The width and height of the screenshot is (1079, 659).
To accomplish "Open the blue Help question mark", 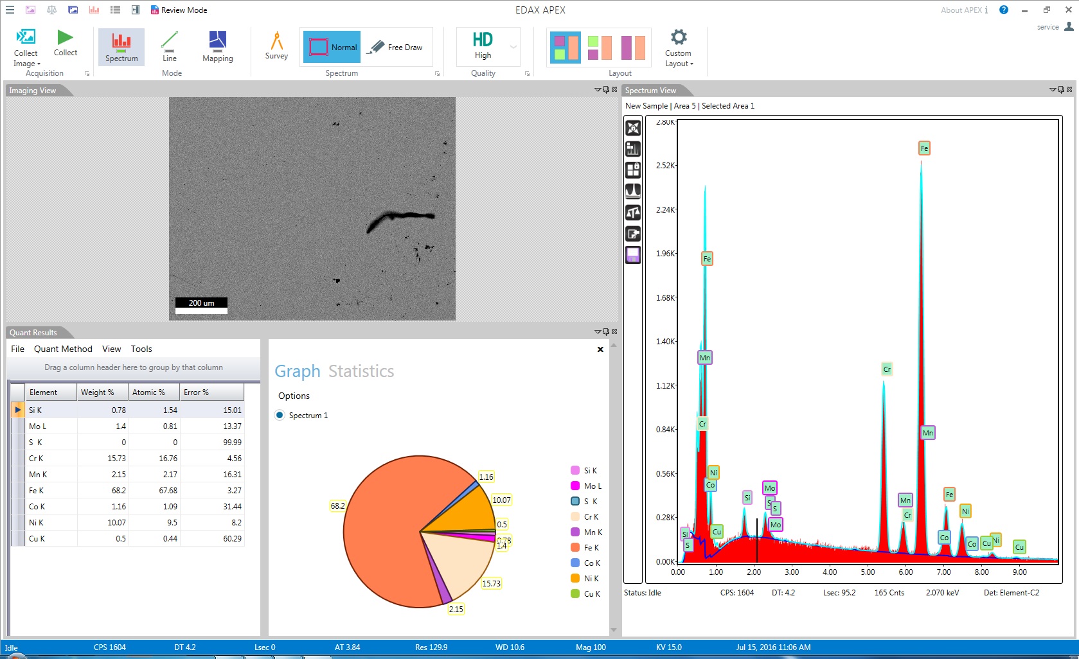I will (1004, 10).
